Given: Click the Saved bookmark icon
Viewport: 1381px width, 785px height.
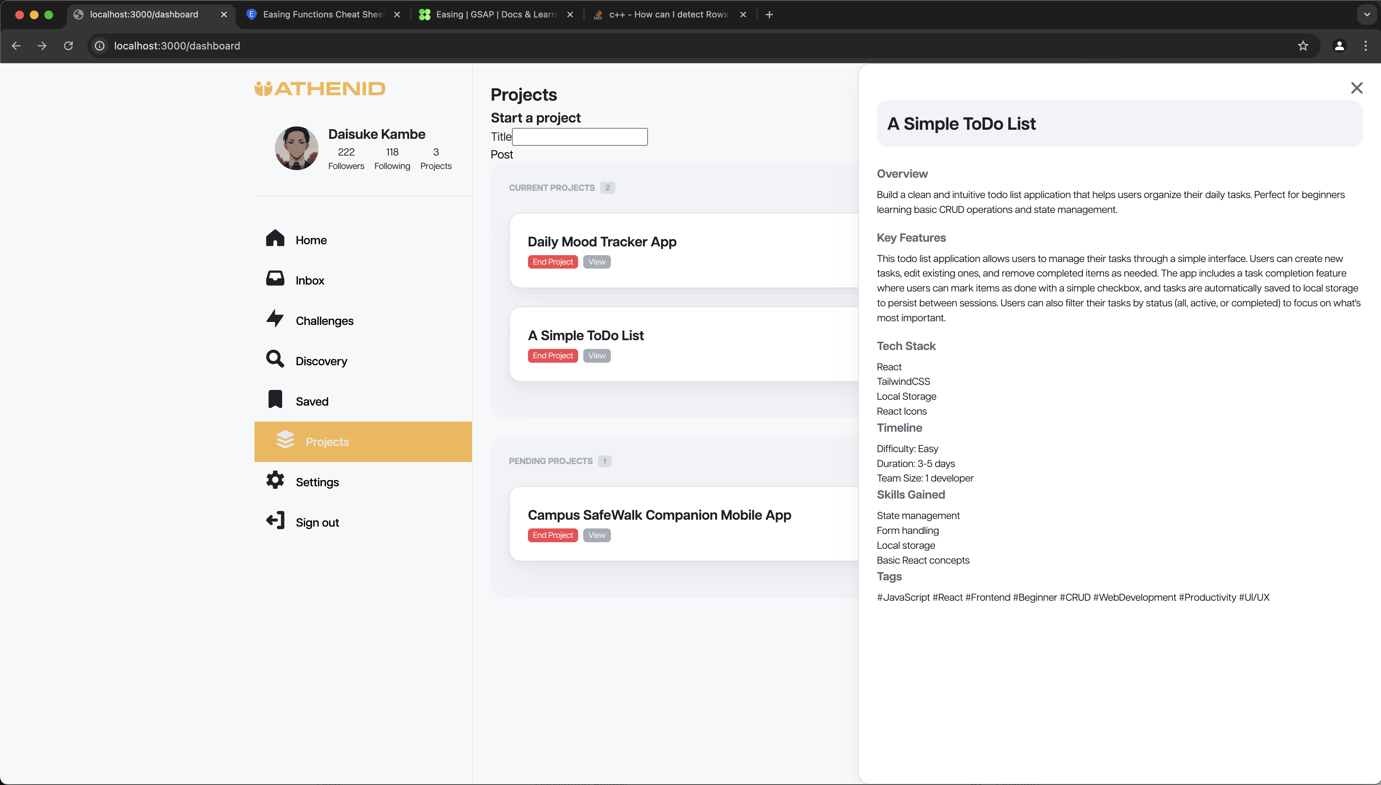Looking at the screenshot, I should click(275, 399).
